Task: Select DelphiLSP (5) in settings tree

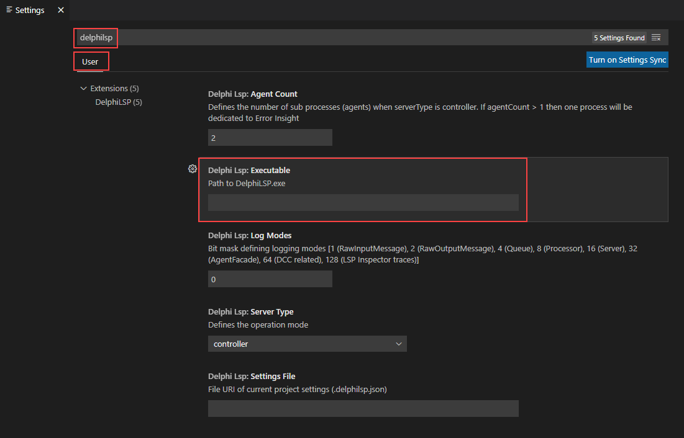Action: tap(119, 102)
